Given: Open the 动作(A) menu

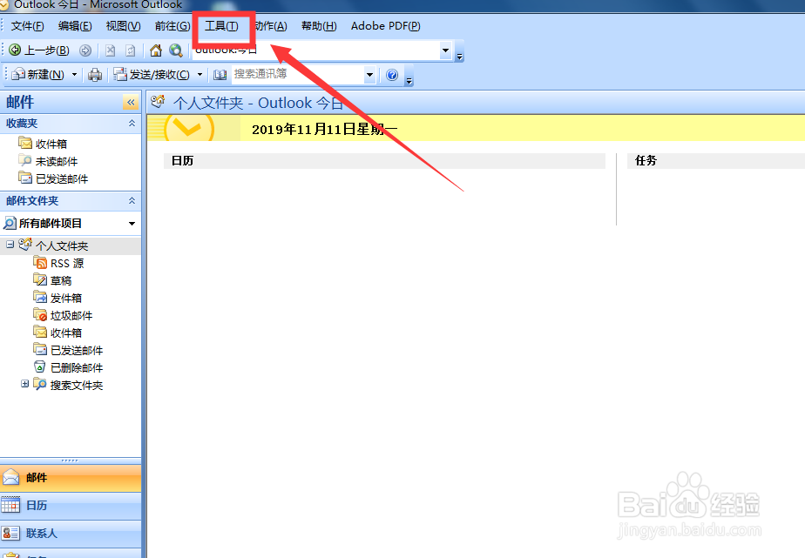Looking at the screenshot, I should pyautogui.click(x=271, y=26).
